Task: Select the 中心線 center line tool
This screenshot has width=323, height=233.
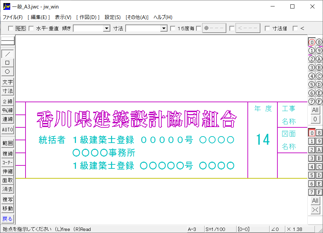Action: (7, 110)
